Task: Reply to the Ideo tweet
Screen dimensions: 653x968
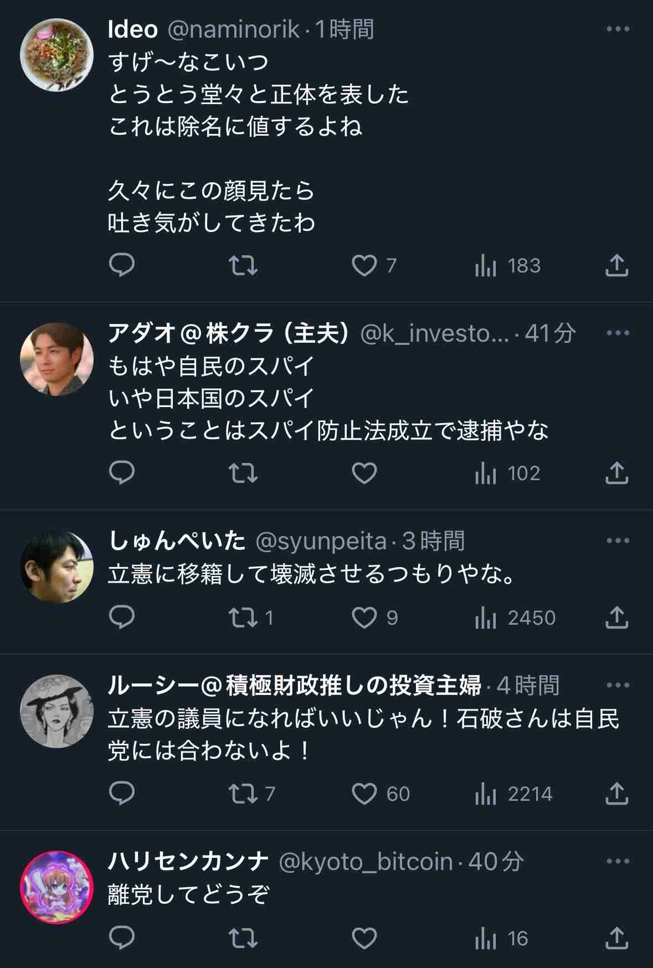Action: click(x=122, y=265)
